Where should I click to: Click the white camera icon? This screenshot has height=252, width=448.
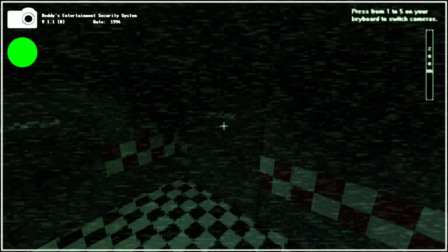click(x=22, y=18)
